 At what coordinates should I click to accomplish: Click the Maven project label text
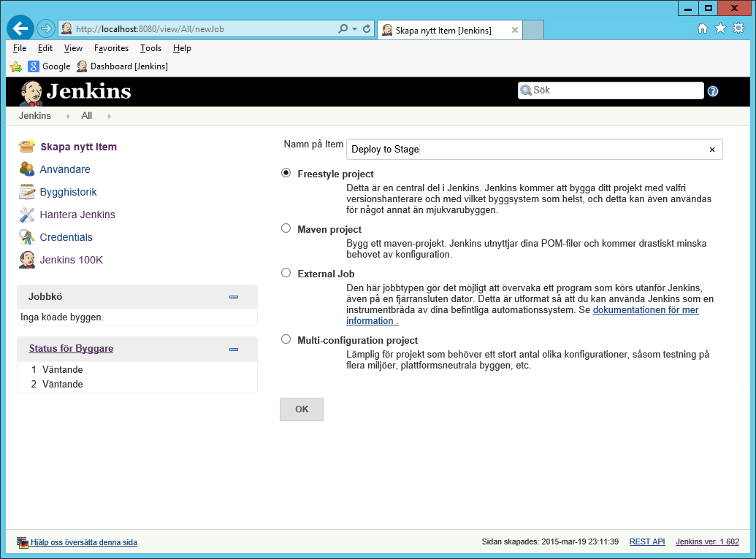329,229
